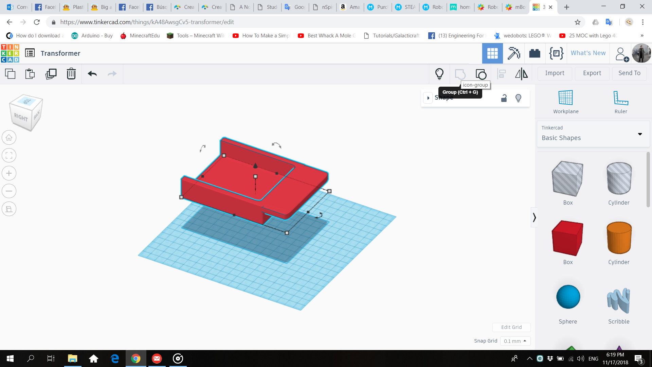Click the Snap Grid dropdown arrow
The image size is (652, 367).
pyautogui.click(x=525, y=340)
